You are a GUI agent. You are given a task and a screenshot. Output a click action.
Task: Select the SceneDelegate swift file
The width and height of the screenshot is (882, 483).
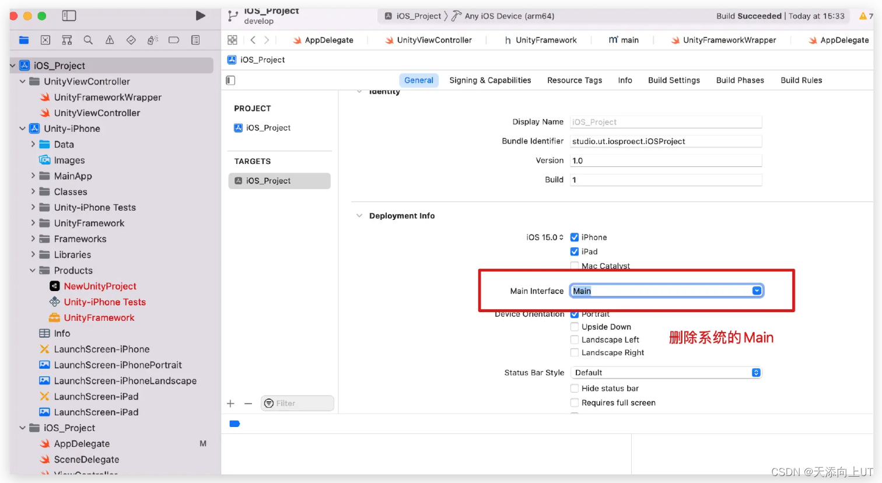[x=79, y=459]
